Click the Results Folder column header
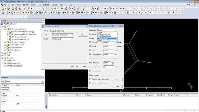 pos(177,95)
